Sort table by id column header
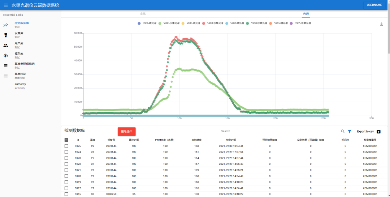Screen dimensions: 390x197 78,140
